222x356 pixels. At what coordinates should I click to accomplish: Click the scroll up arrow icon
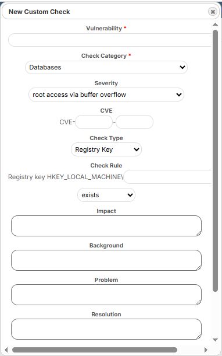point(215,25)
